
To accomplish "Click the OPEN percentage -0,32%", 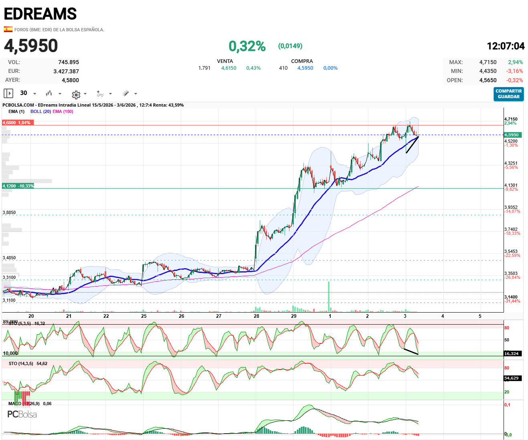I will 515,80.
